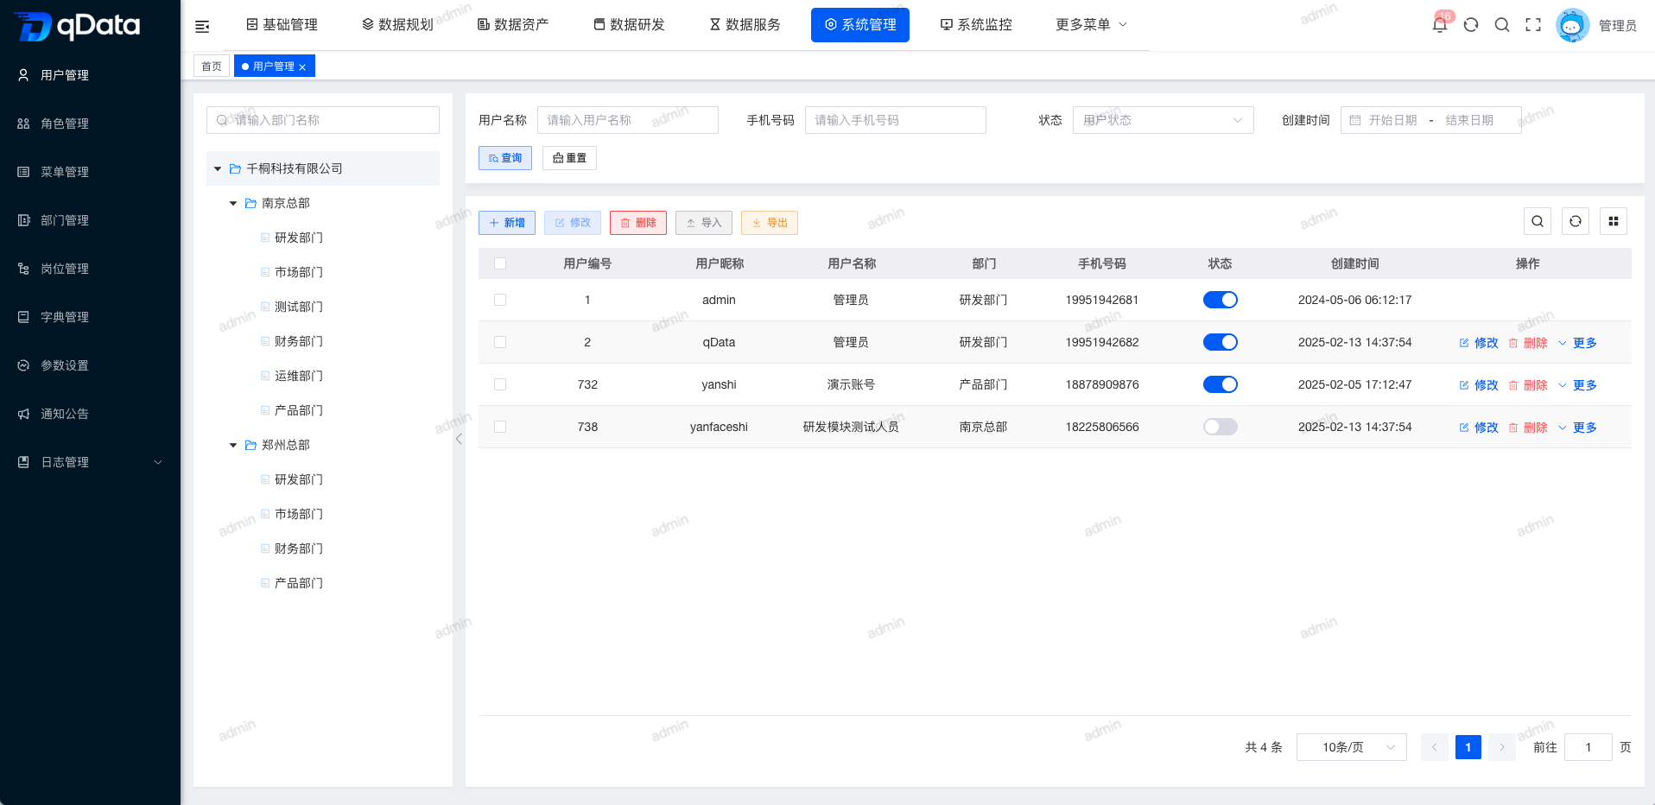Click the 新增 add user button
This screenshot has height=805, width=1655.
507,223
